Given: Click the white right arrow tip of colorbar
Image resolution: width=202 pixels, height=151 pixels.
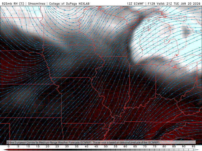Looking at the screenshot, I should 196,150.
